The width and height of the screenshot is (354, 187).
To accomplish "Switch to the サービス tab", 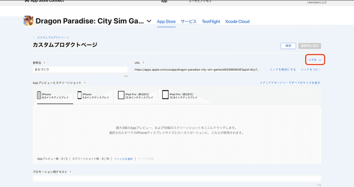I will (189, 22).
